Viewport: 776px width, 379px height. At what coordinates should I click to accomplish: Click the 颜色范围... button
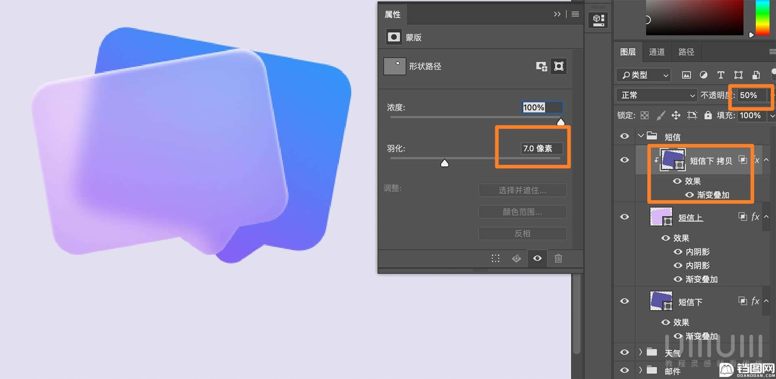click(x=522, y=212)
